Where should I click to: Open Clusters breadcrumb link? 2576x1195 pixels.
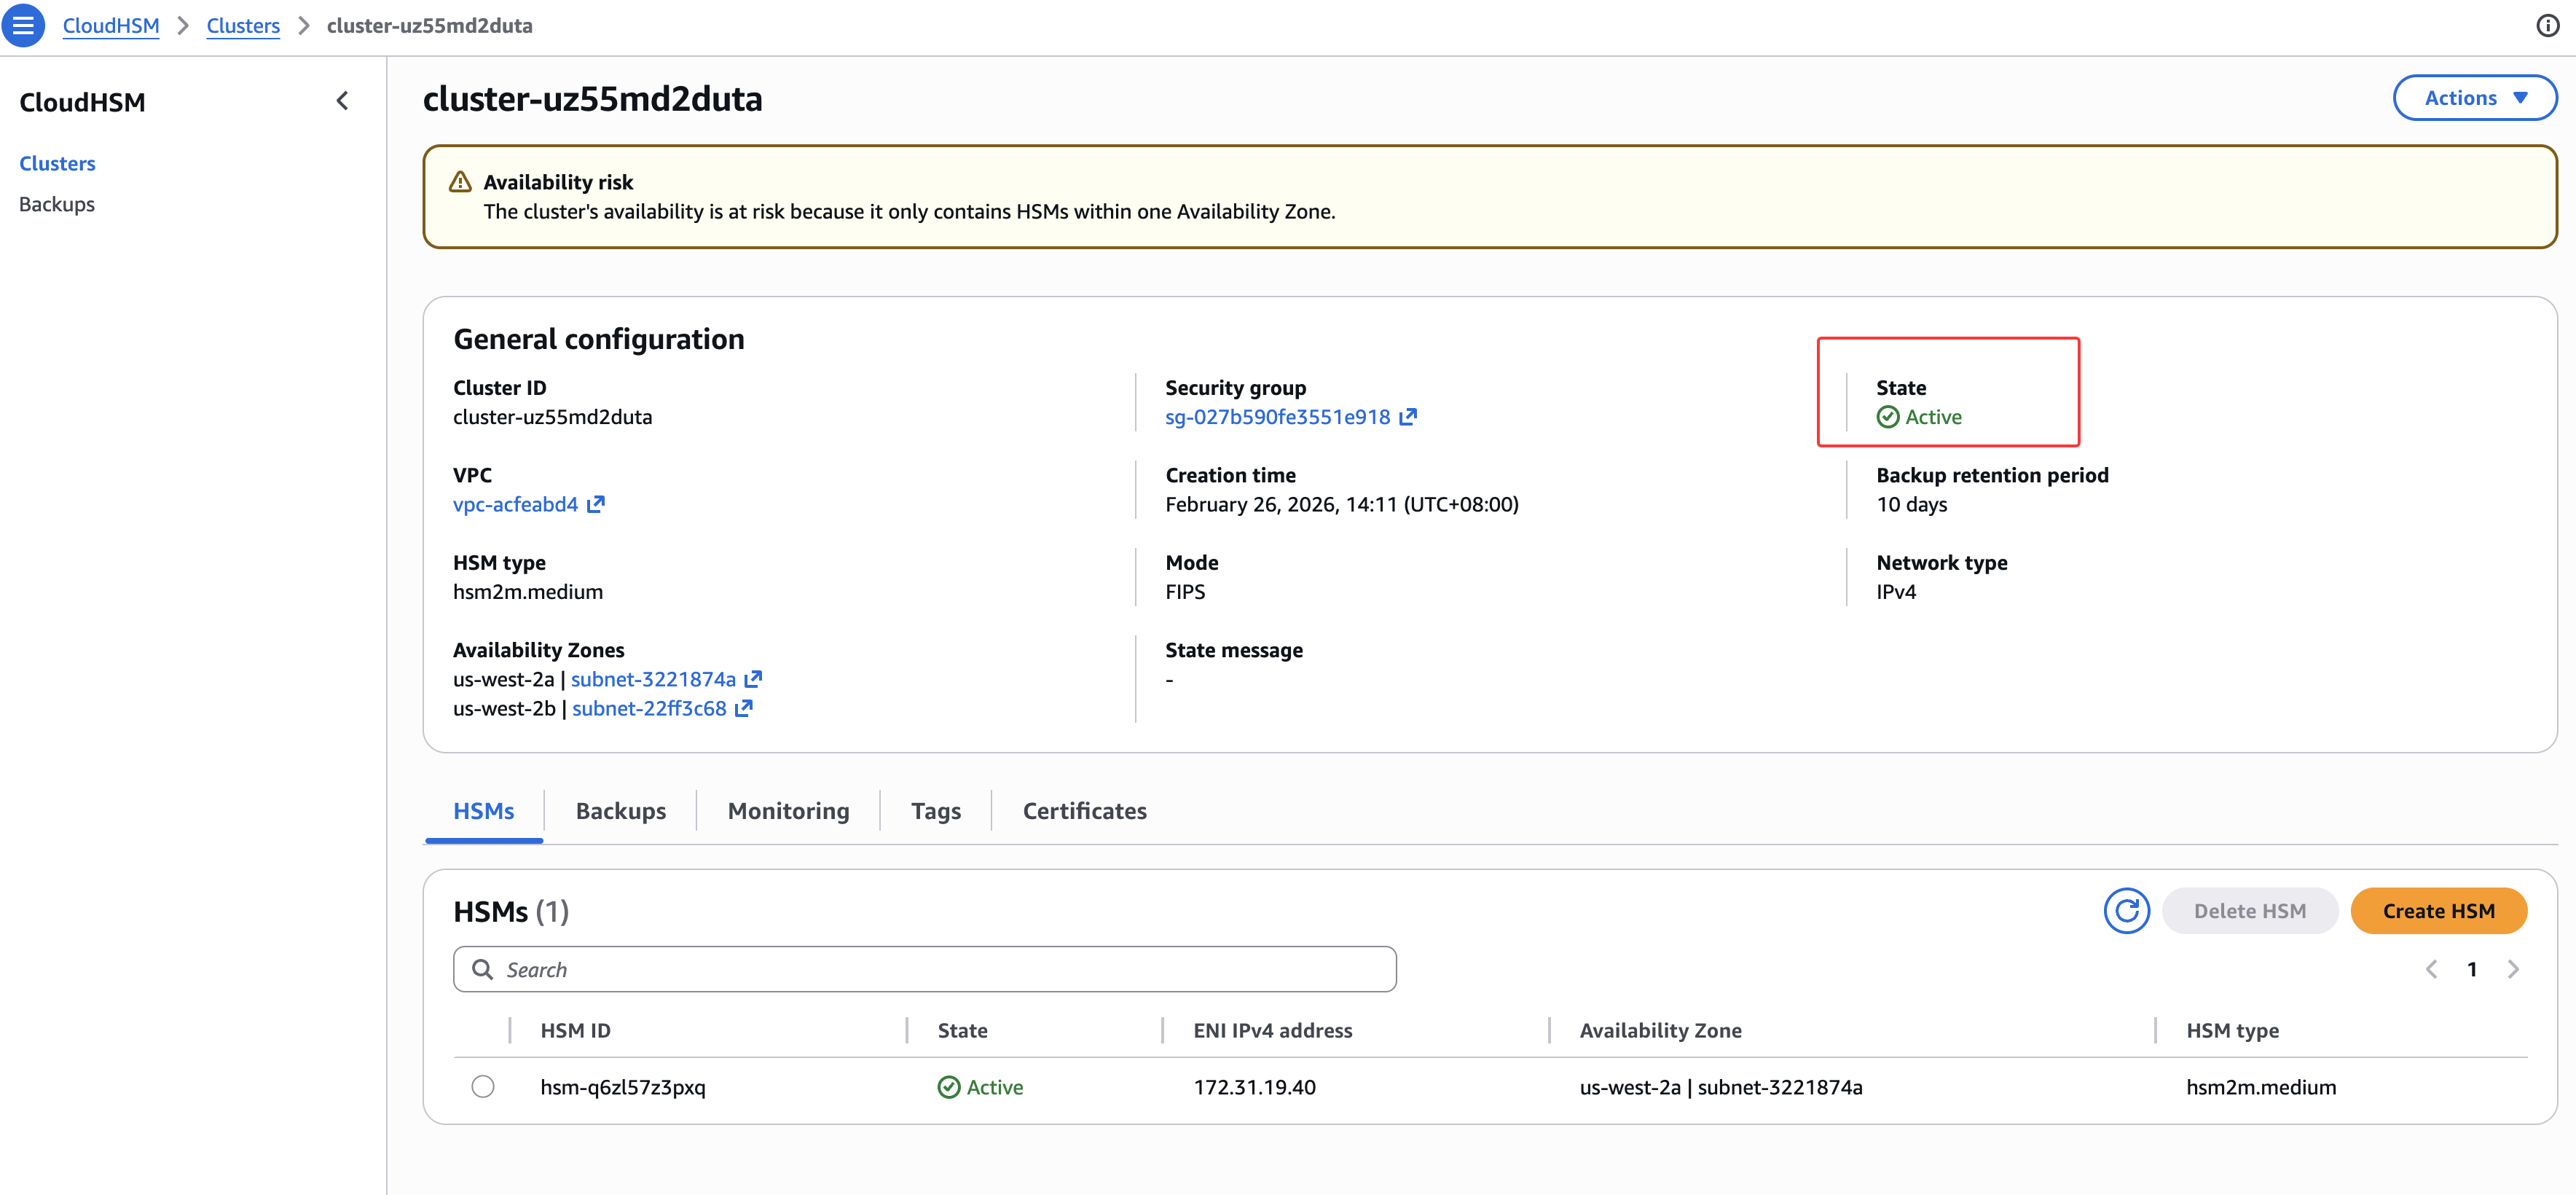[x=243, y=26]
